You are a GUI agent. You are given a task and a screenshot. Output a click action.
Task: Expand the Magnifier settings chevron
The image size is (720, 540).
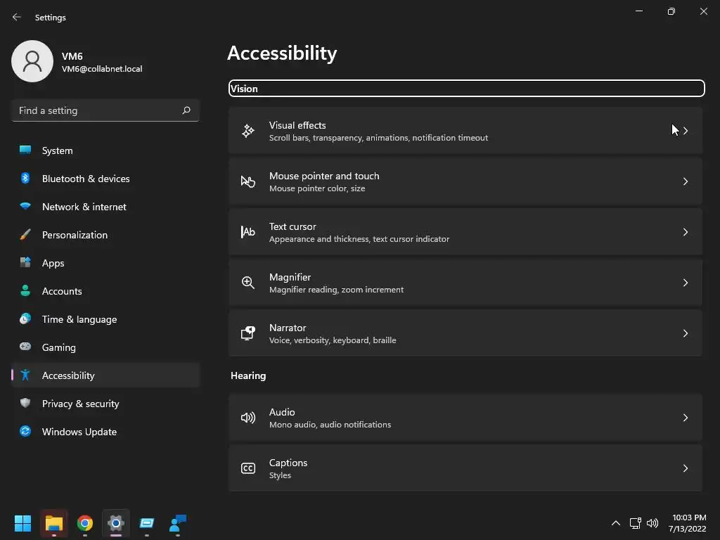686,283
